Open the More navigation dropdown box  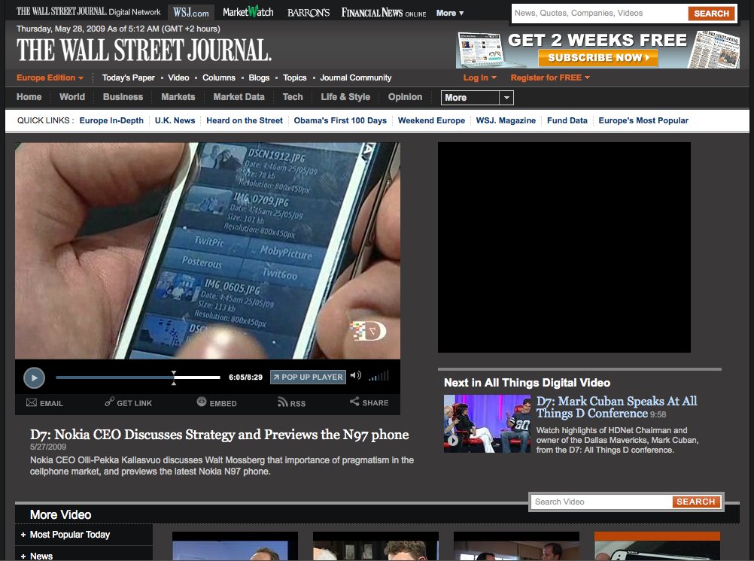[477, 98]
